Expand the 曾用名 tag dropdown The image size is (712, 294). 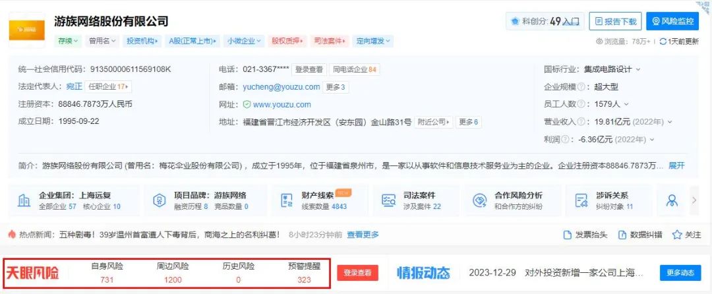tap(102, 41)
